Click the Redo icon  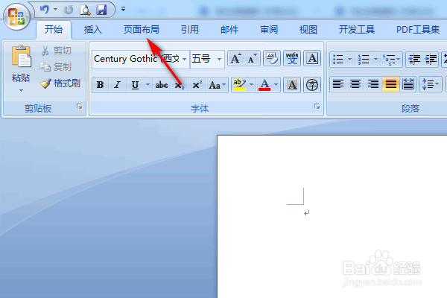[x=69, y=10]
